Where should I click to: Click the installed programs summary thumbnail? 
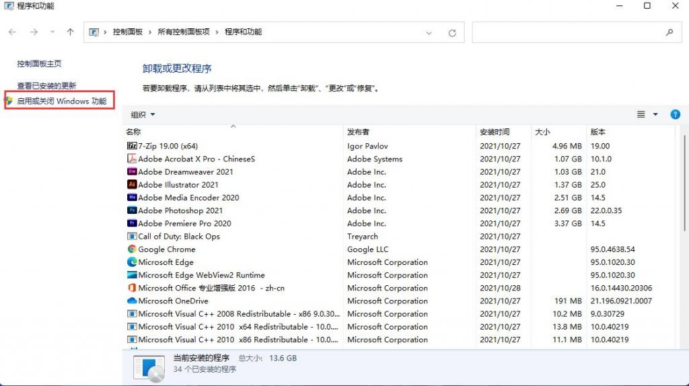click(x=149, y=368)
